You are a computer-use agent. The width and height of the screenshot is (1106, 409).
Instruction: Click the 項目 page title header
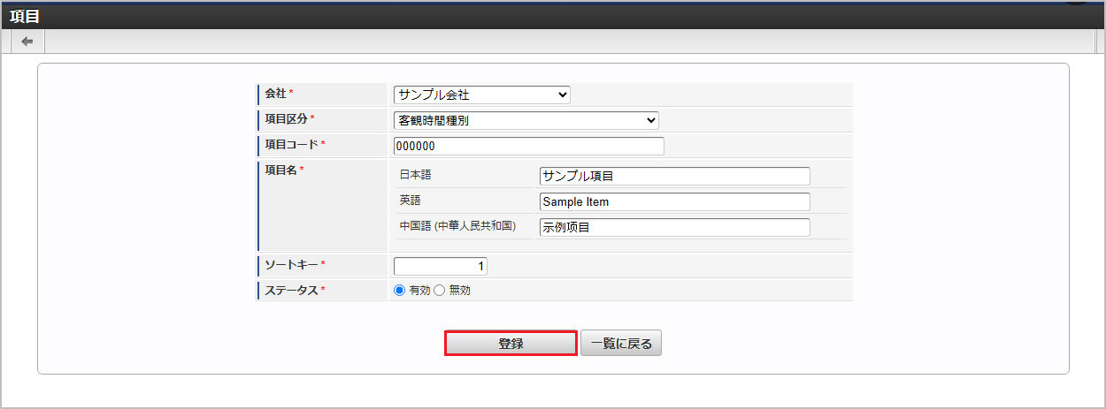pyautogui.click(x=25, y=15)
